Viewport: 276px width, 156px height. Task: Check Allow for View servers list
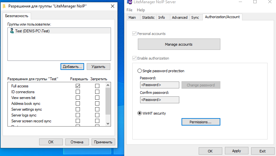(78, 97)
